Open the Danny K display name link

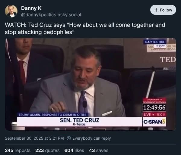tap(31, 8)
